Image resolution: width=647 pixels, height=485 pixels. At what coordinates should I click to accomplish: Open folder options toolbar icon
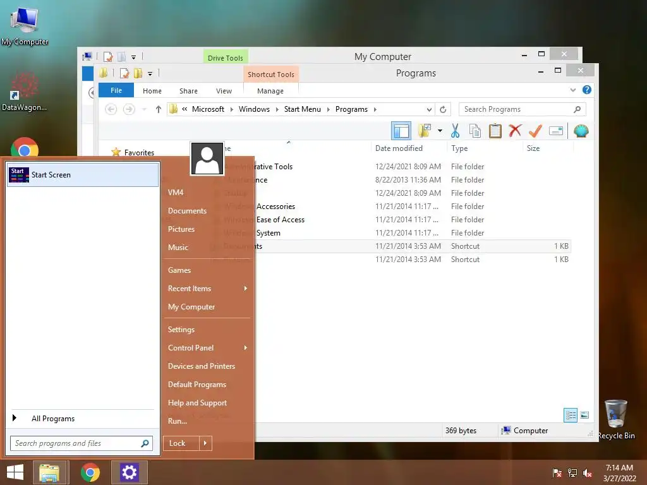(424, 131)
